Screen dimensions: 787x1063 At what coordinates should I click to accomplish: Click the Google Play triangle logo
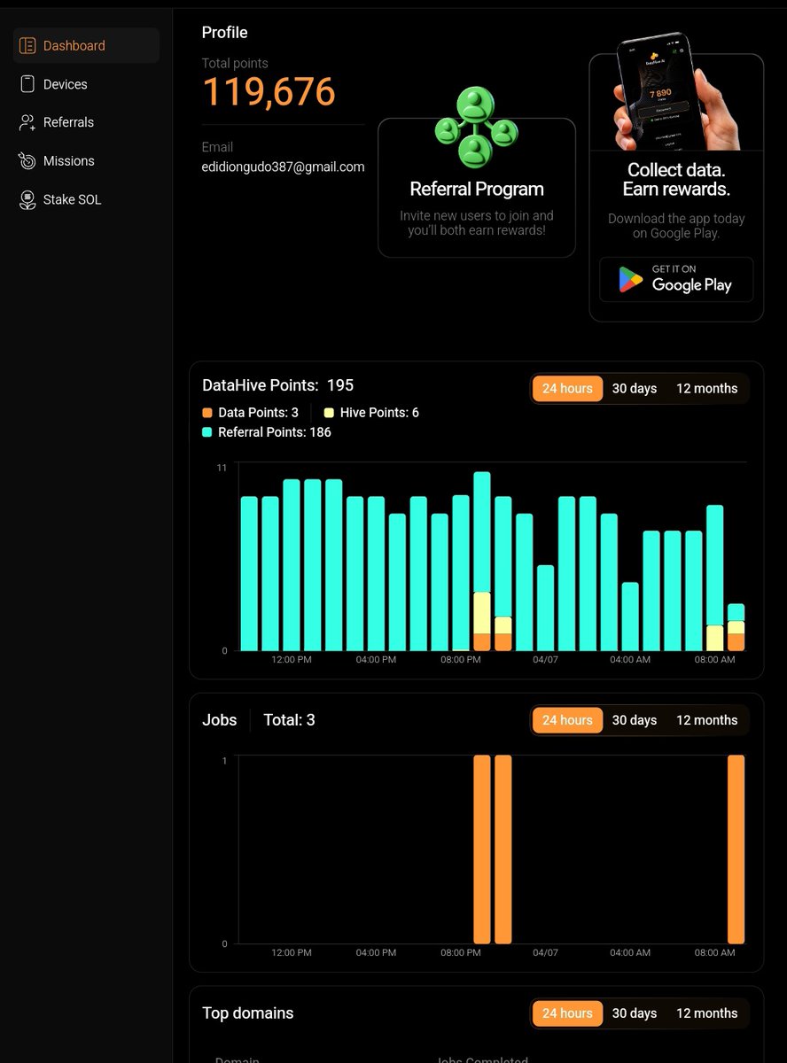[631, 279]
